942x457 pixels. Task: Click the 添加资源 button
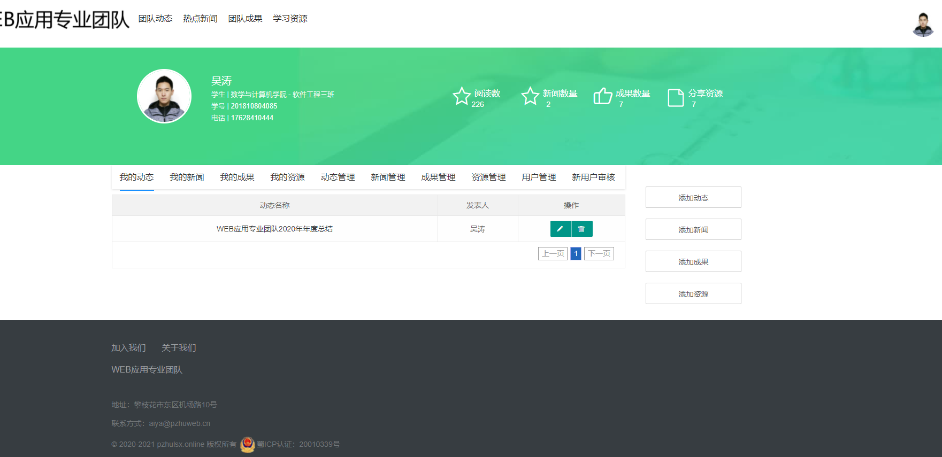(693, 293)
